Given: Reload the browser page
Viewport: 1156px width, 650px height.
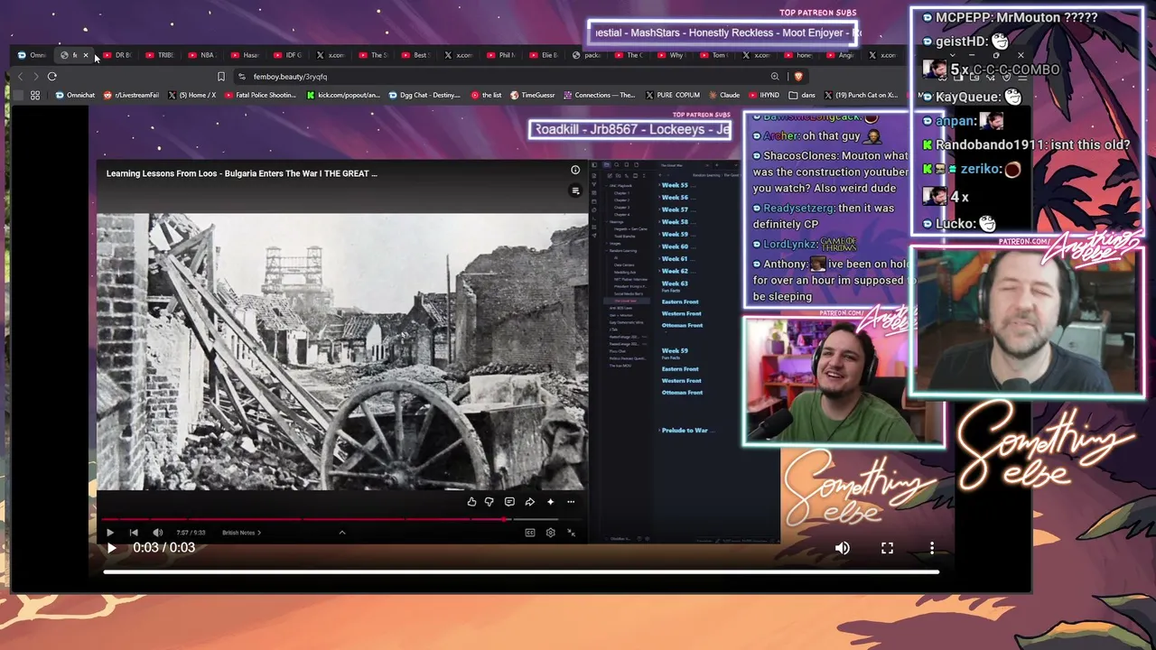Looking at the screenshot, I should [51, 77].
